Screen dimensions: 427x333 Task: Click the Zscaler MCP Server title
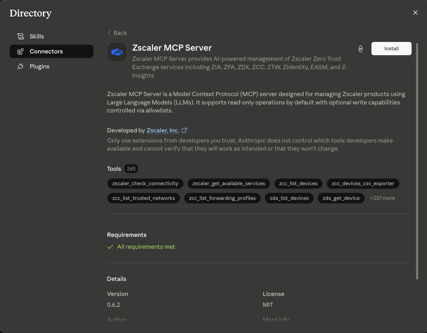[172, 48]
